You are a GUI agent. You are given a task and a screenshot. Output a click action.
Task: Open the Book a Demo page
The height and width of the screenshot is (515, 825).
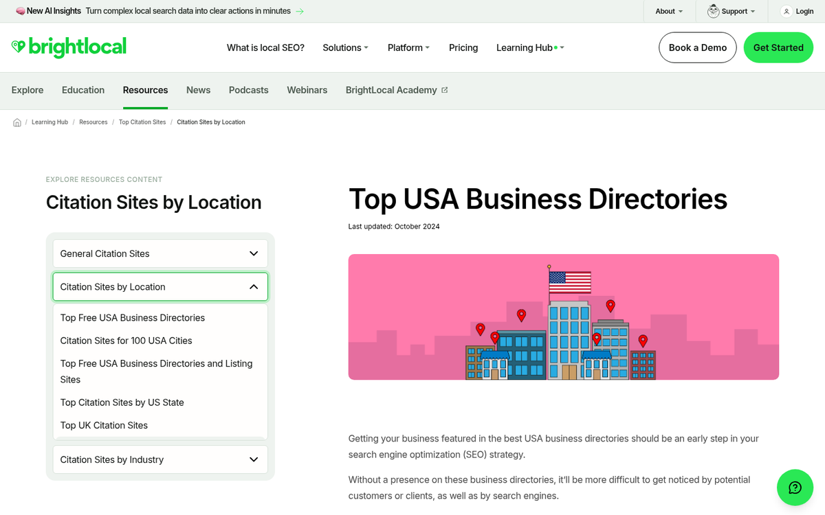point(697,47)
